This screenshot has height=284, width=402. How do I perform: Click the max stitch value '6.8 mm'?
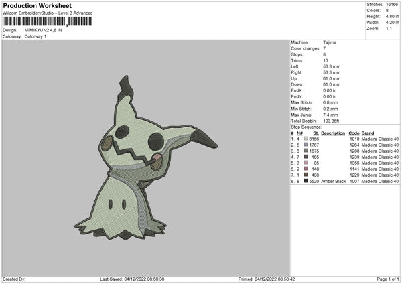coord(330,102)
